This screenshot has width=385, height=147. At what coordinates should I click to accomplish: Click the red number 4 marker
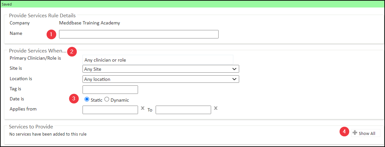coord(344,132)
